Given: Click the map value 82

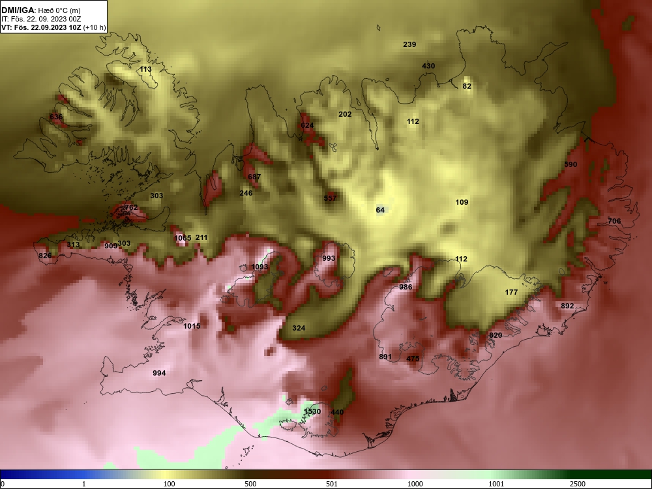Looking at the screenshot, I should click(467, 86).
